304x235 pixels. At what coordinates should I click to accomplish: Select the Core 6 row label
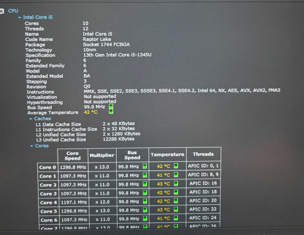[x=49, y=220]
